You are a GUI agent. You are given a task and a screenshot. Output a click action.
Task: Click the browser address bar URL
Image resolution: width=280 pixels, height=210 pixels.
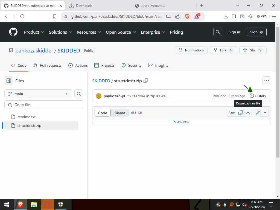pos(116,16)
